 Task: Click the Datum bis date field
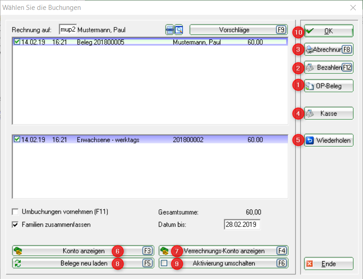click(x=242, y=224)
